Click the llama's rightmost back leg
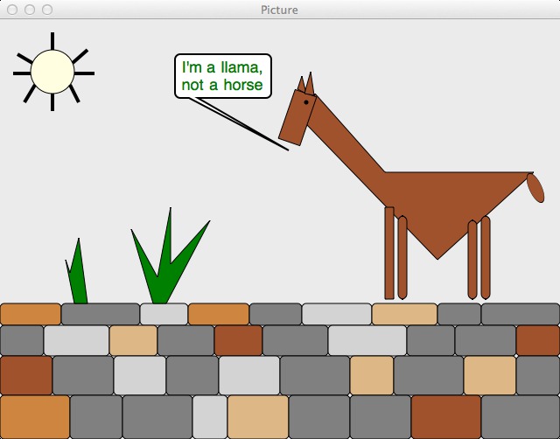The image size is (560, 439). coord(486,256)
